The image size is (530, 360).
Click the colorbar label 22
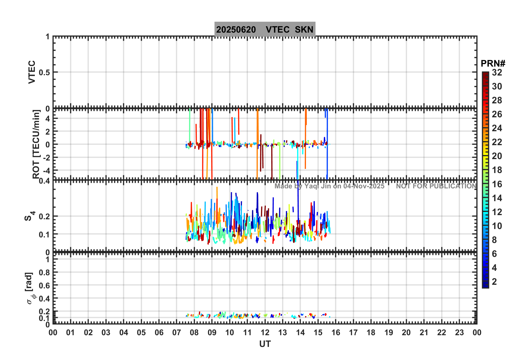(x=497, y=142)
